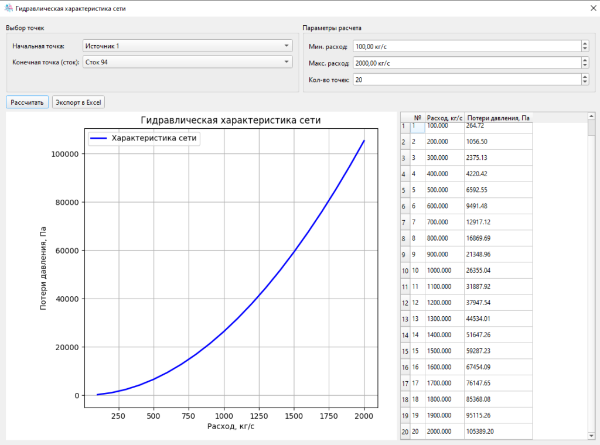Click the Экспорт в Excel button
This screenshot has height=445, width=600.
tap(78, 102)
